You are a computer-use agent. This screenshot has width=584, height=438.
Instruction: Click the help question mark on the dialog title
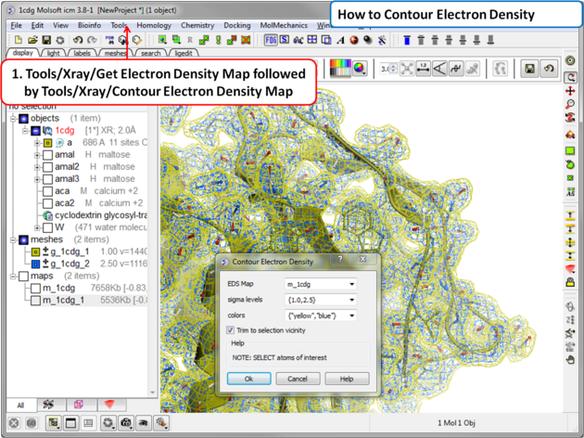pos(339,263)
